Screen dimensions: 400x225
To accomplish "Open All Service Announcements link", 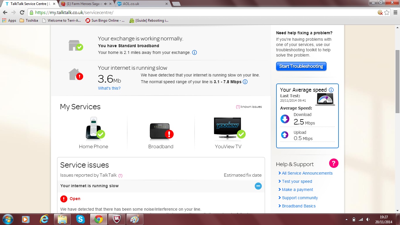I will point(307,173).
